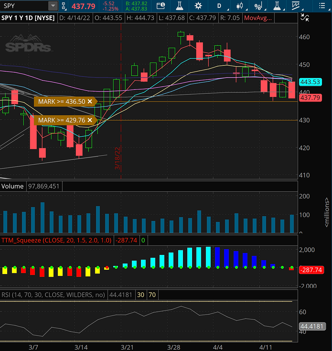
Task: Click the D: 4/14/22 date readout
Action: (75, 18)
